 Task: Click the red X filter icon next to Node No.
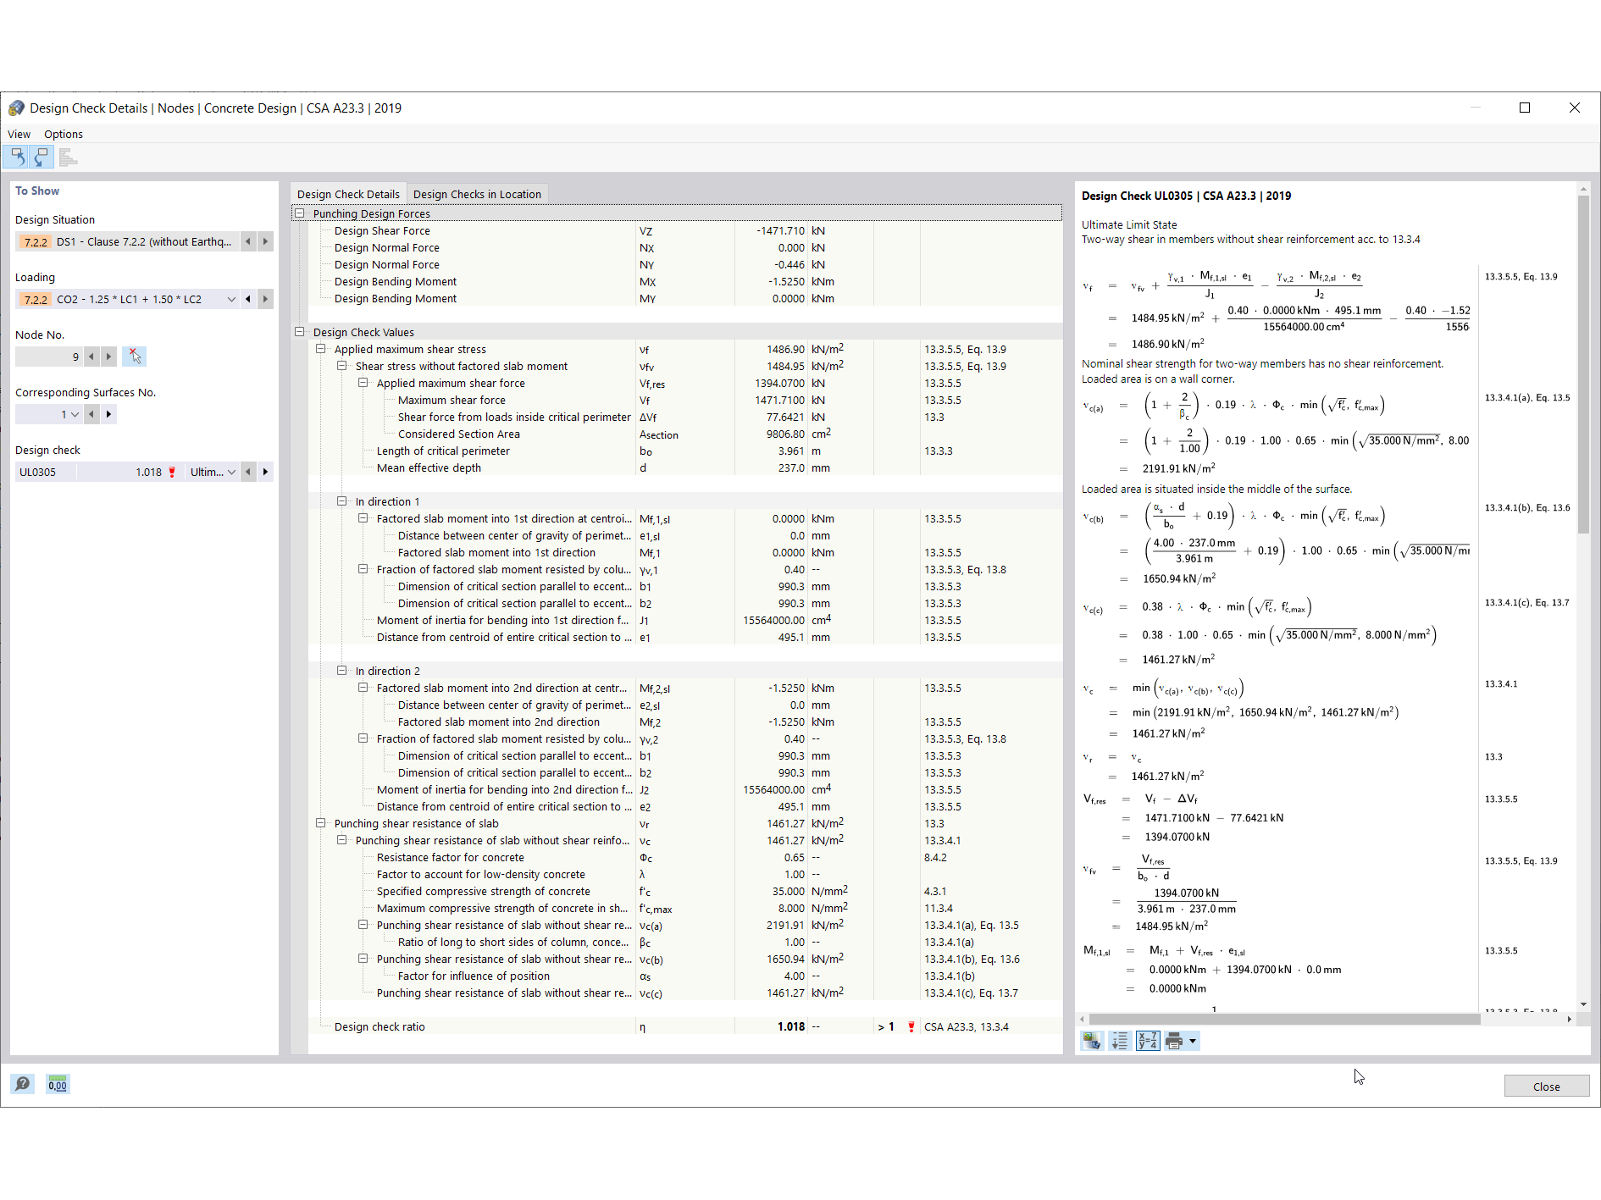tap(134, 357)
